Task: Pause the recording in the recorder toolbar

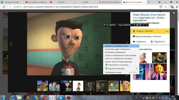Action: pyautogui.click(x=143, y=25)
